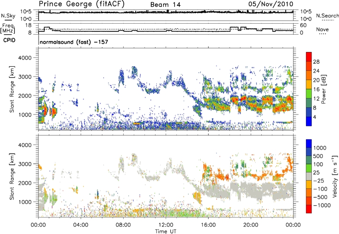
Task: Click Nave axis tick label "60"
Action: coord(303,25)
